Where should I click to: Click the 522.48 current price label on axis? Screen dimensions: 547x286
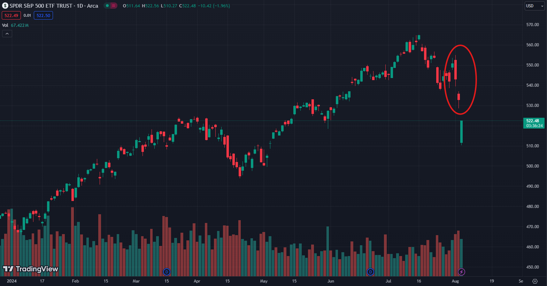[x=534, y=123]
